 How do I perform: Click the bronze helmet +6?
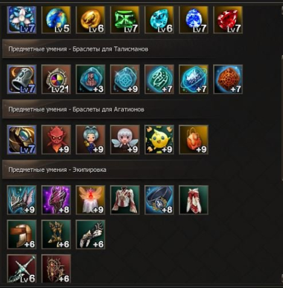click(x=22, y=234)
